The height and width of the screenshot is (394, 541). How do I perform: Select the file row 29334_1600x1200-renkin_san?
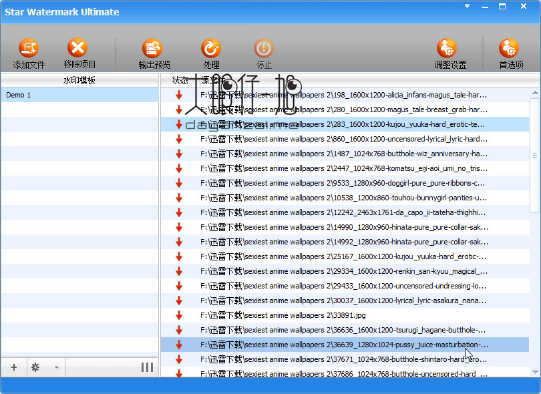(345, 272)
